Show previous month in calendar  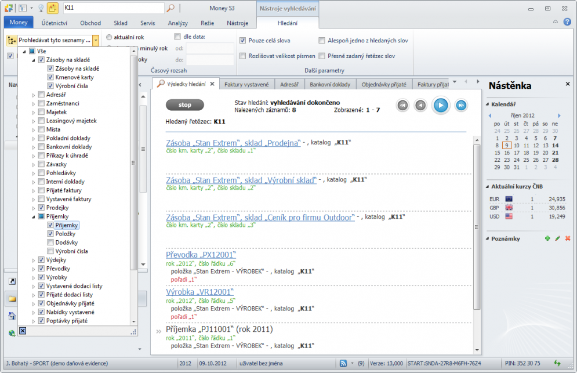pos(490,115)
